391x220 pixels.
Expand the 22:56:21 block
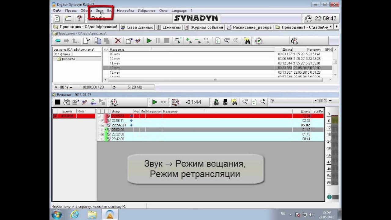tap(103, 125)
